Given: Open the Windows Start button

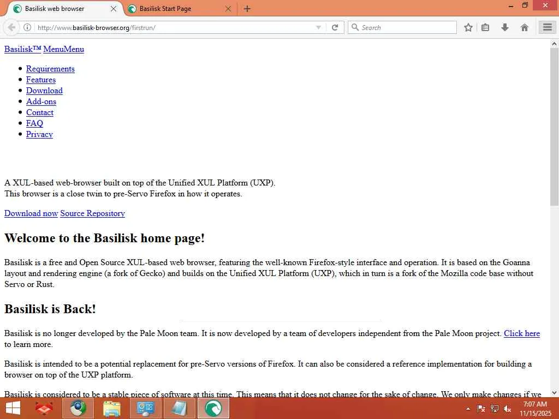Looking at the screenshot, I should 13,408.
